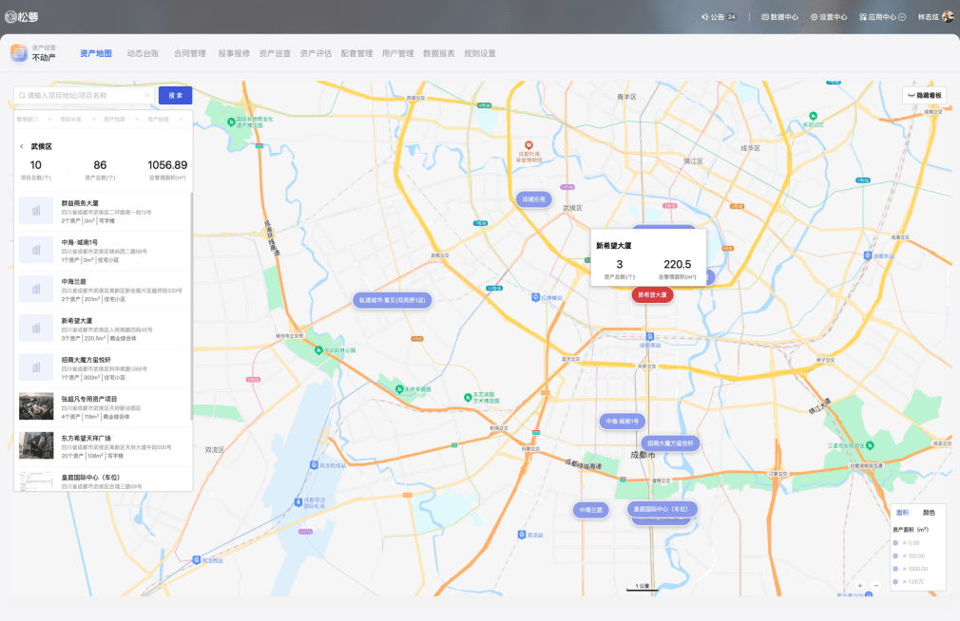The width and height of the screenshot is (960, 621).
Task: Click 东方希望天祥广场 photo thumbnail
Action: [36, 445]
